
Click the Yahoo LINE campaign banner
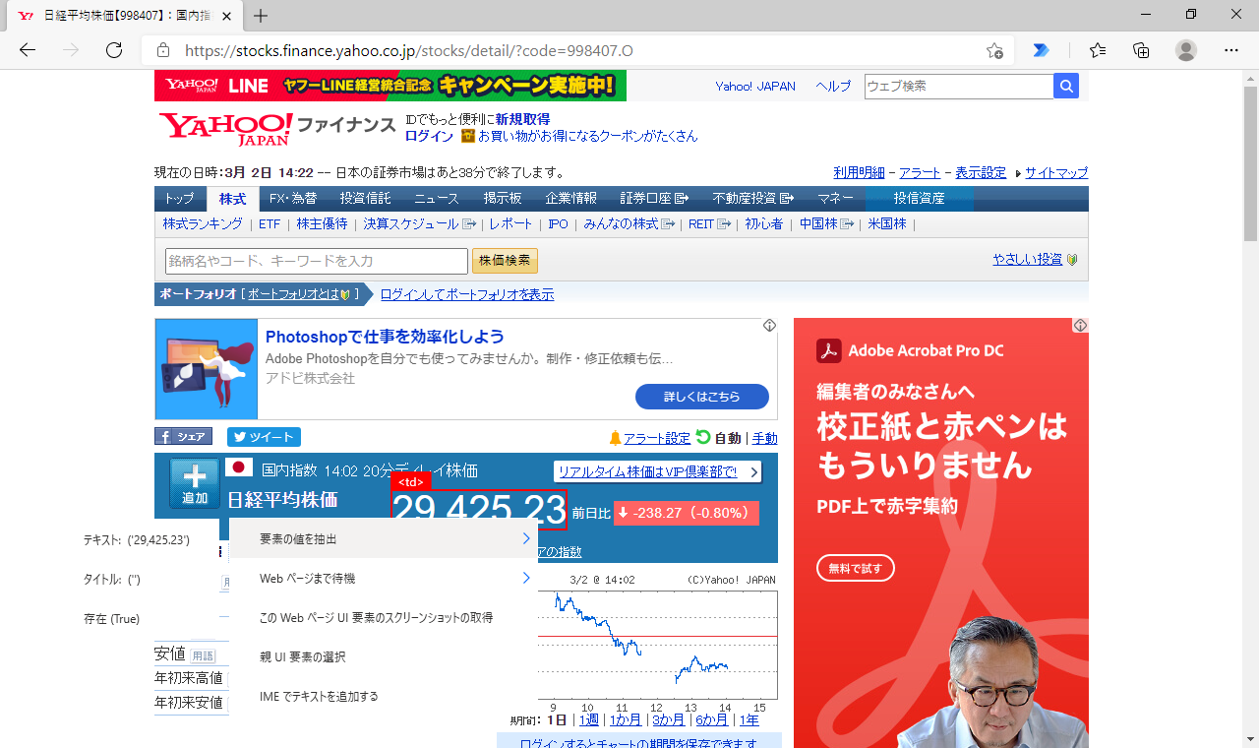[x=390, y=86]
